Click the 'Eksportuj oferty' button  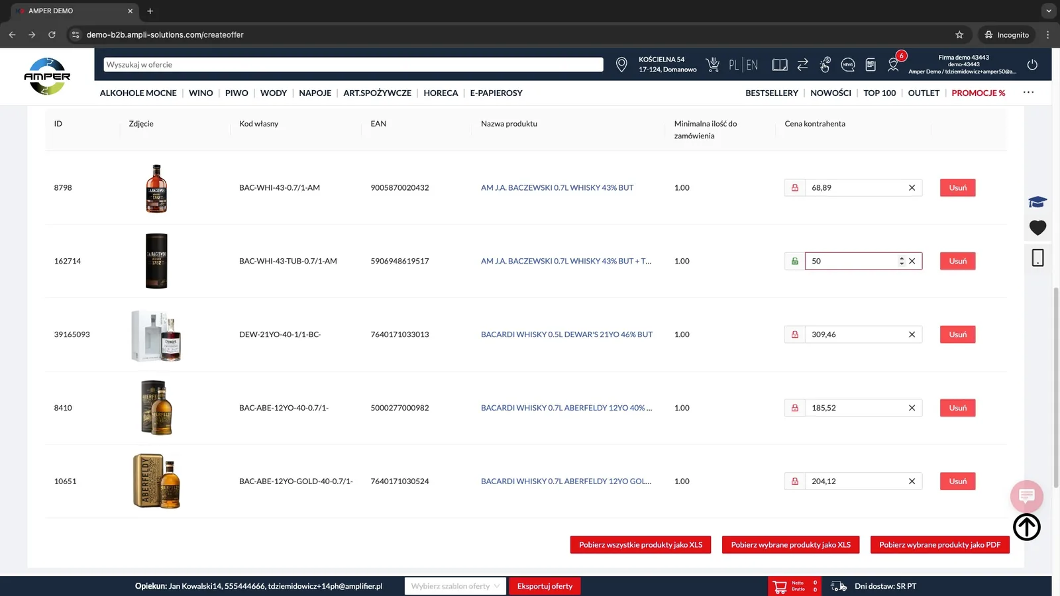pyautogui.click(x=545, y=586)
